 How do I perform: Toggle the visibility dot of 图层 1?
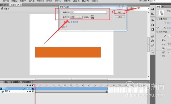coord(27,91)
